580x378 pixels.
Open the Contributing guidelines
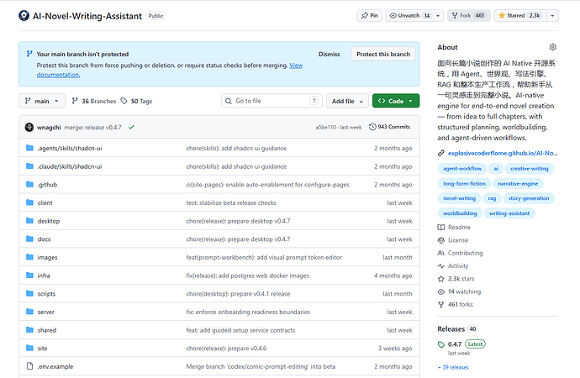[460, 253]
